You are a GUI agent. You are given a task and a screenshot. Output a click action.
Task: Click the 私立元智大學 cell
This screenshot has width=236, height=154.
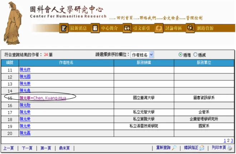pos(144,112)
